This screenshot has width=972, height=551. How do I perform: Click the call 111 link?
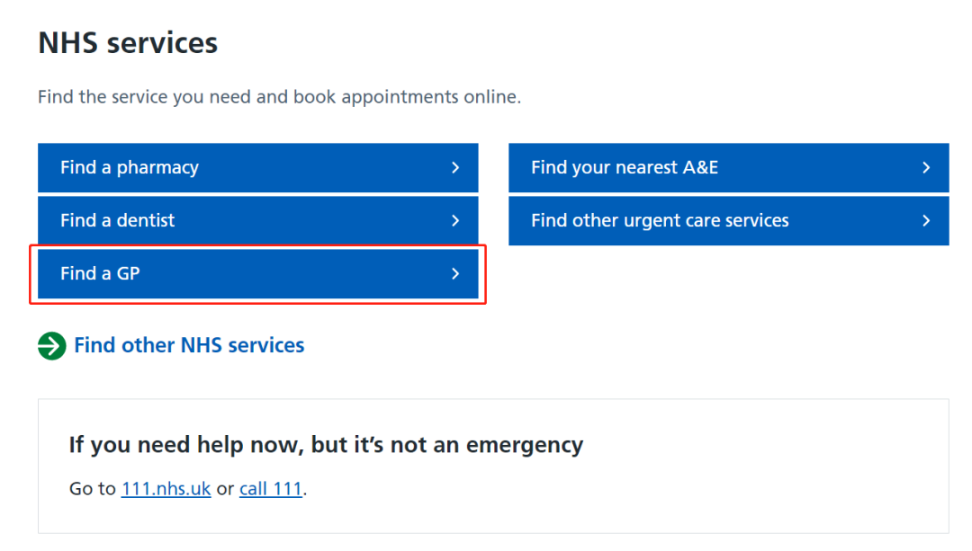point(271,489)
